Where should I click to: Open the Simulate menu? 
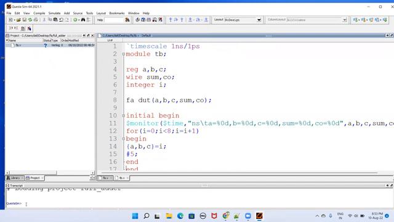[x=54, y=13]
